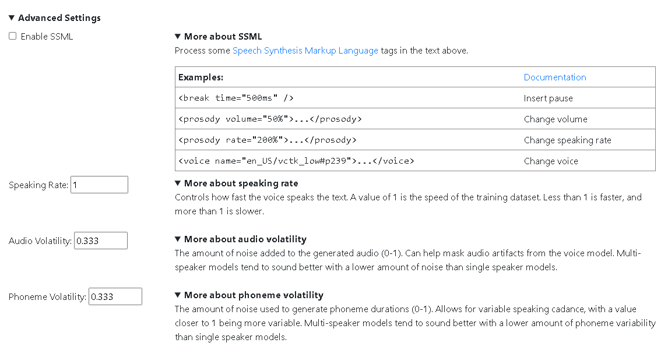Image resolution: width=668 pixels, height=364 pixels.
Task: Click the break time example code
Action: pos(236,98)
